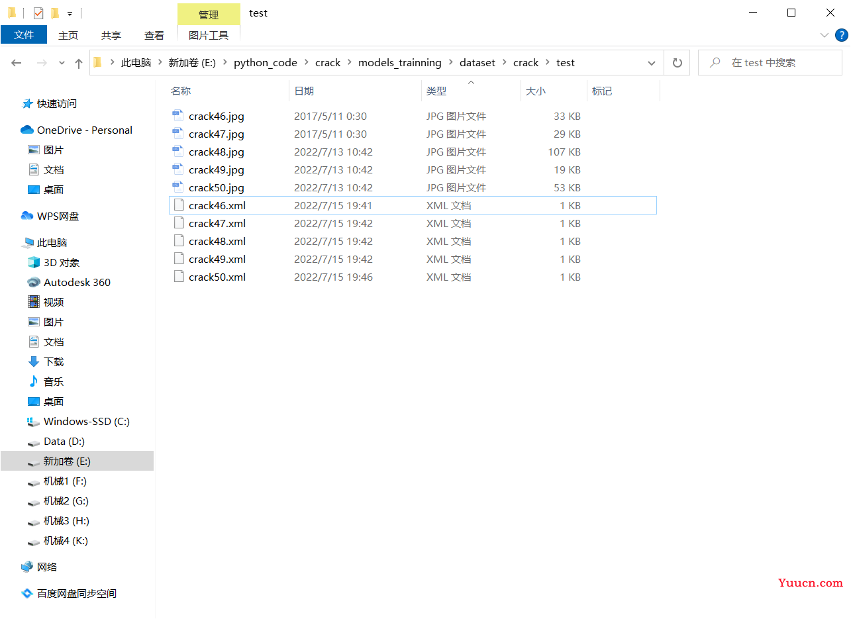Navigate to python_code in address path
Image resolution: width=851 pixels, height=619 pixels.
click(266, 63)
